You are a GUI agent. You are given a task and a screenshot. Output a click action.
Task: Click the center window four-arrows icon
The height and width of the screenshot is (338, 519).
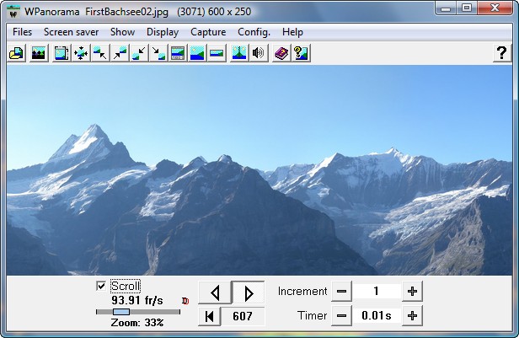pyautogui.click(x=81, y=53)
